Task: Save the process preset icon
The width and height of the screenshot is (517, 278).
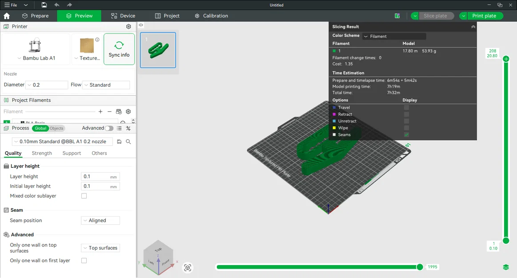Action: pos(119,141)
